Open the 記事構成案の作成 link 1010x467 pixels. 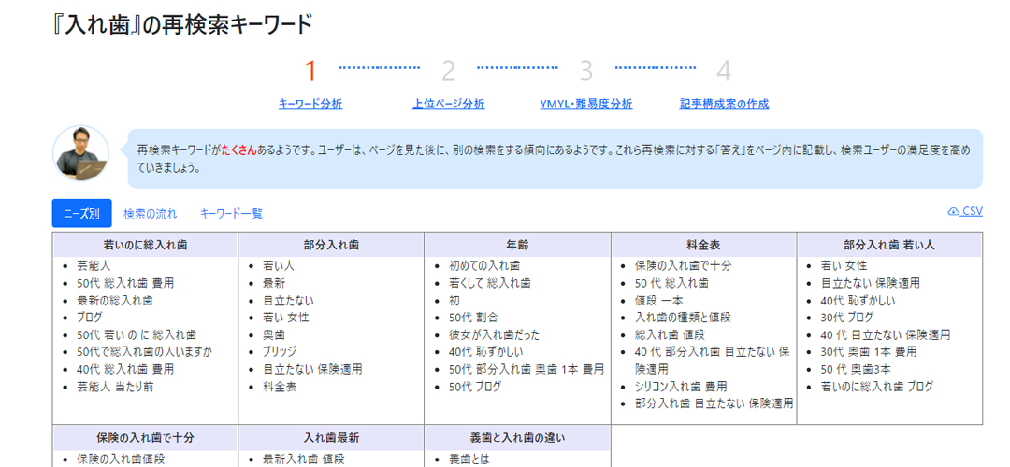click(x=724, y=104)
